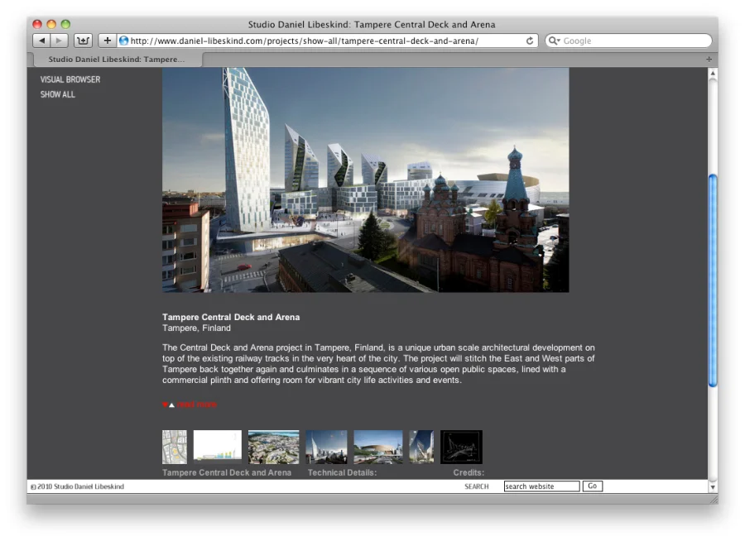The image size is (745, 541).
Task: Open the SHOW ALL menu link
Action: click(x=58, y=95)
